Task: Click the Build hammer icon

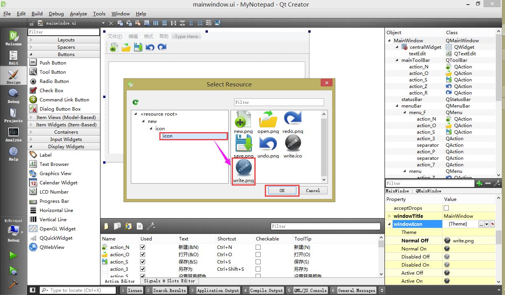Action: [13, 284]
